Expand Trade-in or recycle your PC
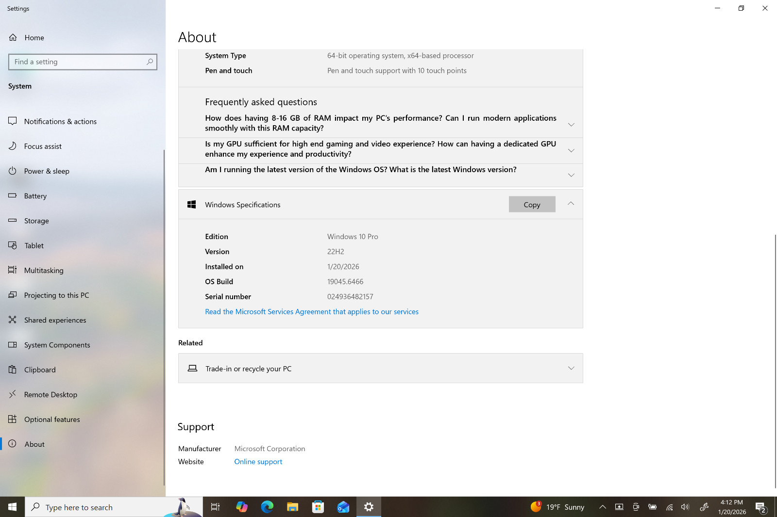This screenshot has height=517, width=777. 381,368
